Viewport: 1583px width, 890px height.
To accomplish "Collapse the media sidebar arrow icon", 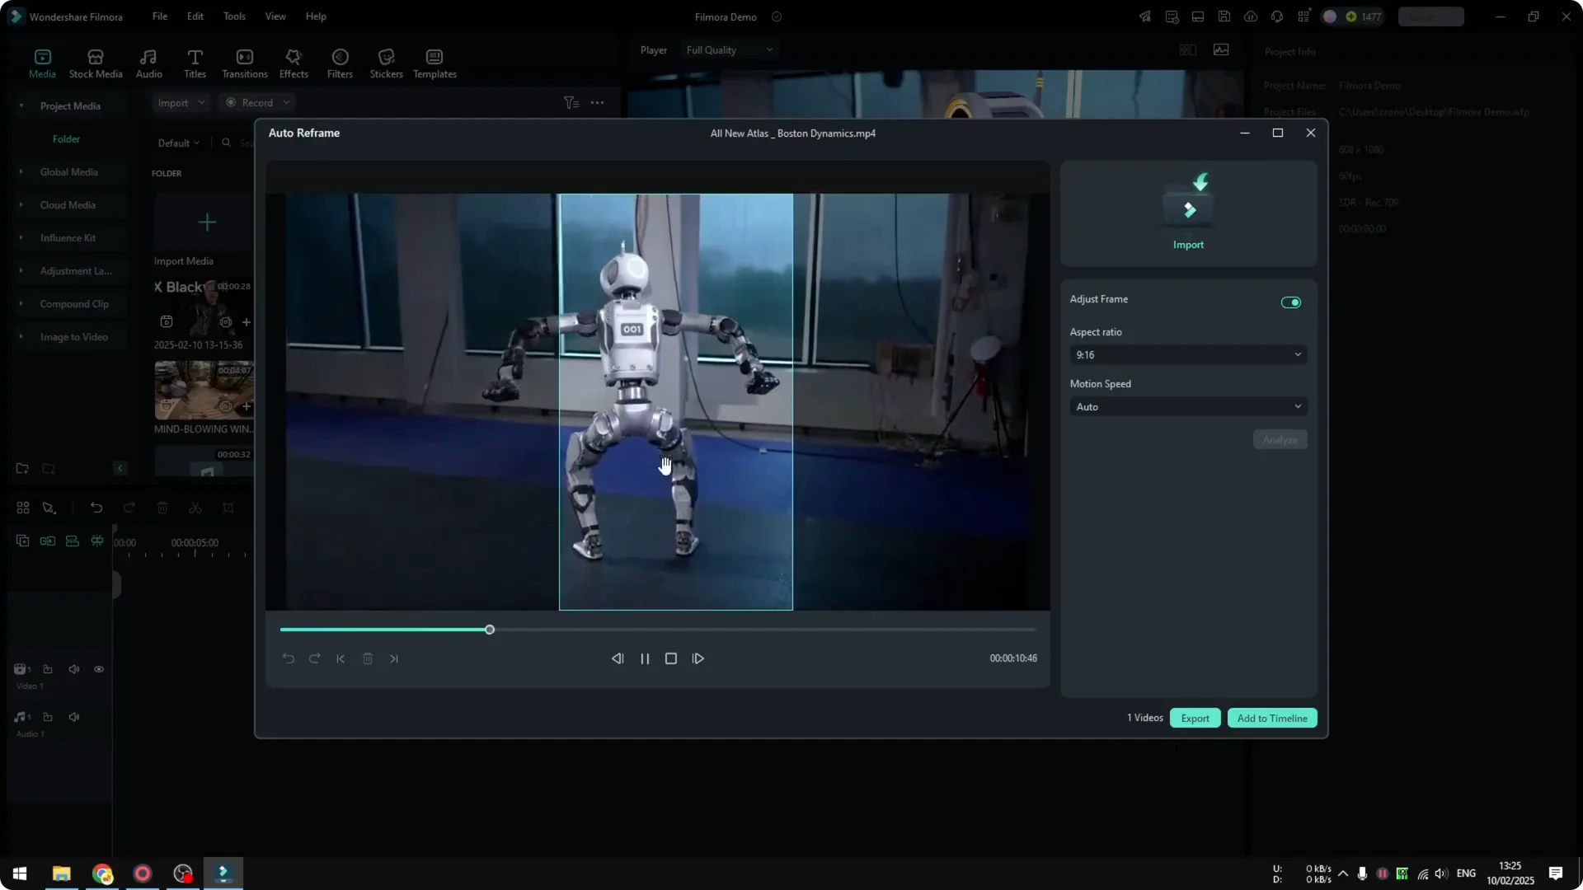I will pyautogui.click(x=120, y=469).
